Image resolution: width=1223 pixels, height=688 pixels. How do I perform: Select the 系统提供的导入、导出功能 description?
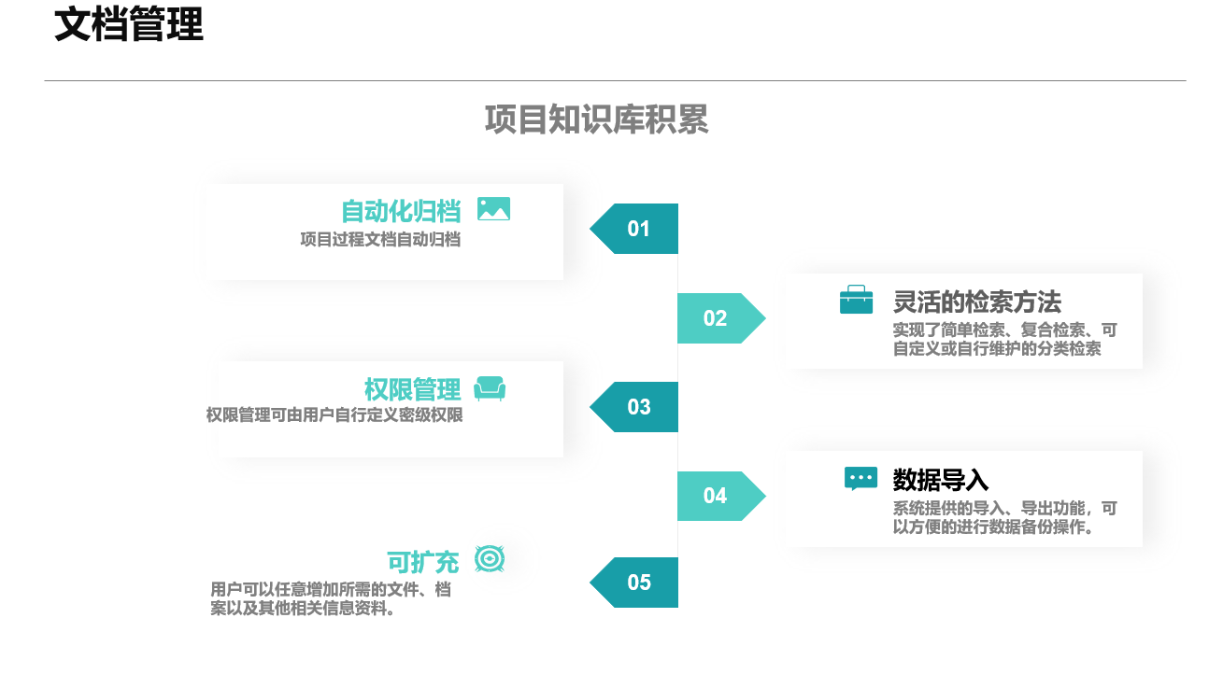click(x=1004, y=517)
